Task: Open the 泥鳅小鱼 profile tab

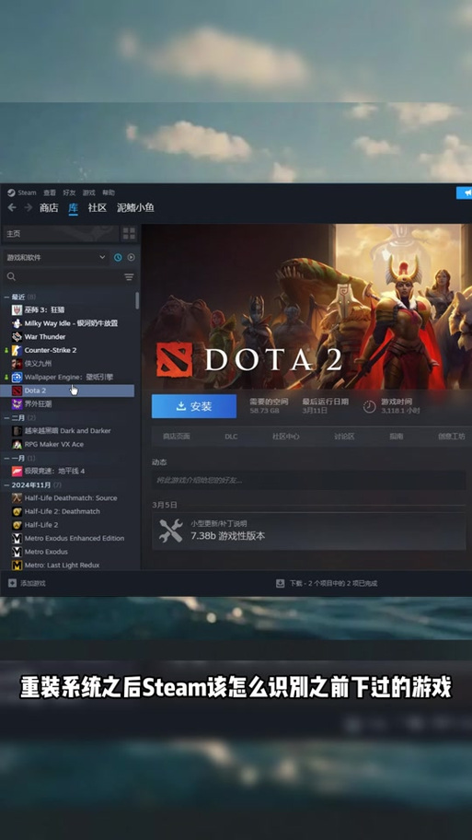Action: click(x=136, y=208)
